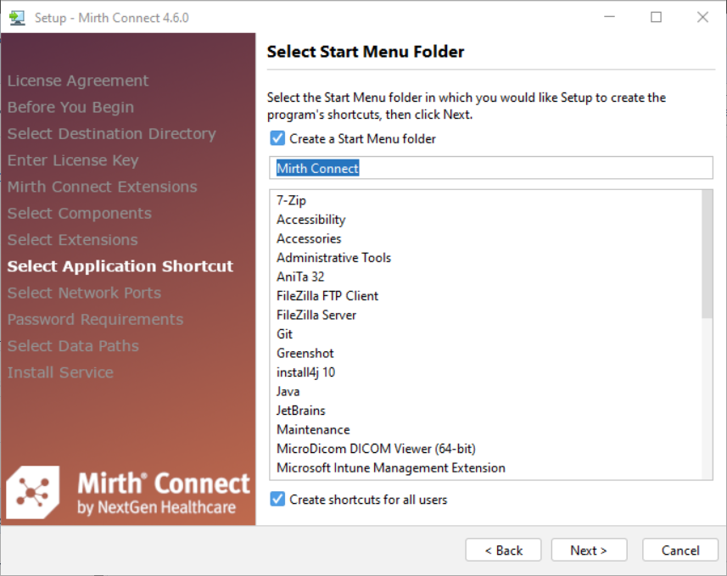Select Microsoft Intune Management Extension
This screenshot has height=576, width=727.
coord(390,468)
